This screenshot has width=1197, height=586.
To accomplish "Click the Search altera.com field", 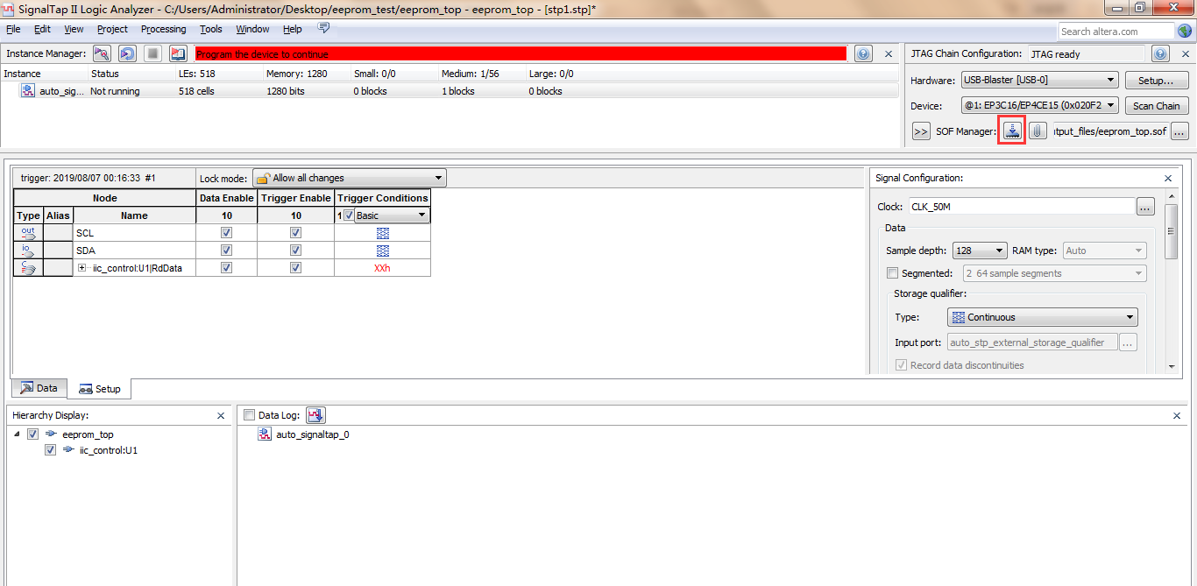I will (x=1116, y=31).
